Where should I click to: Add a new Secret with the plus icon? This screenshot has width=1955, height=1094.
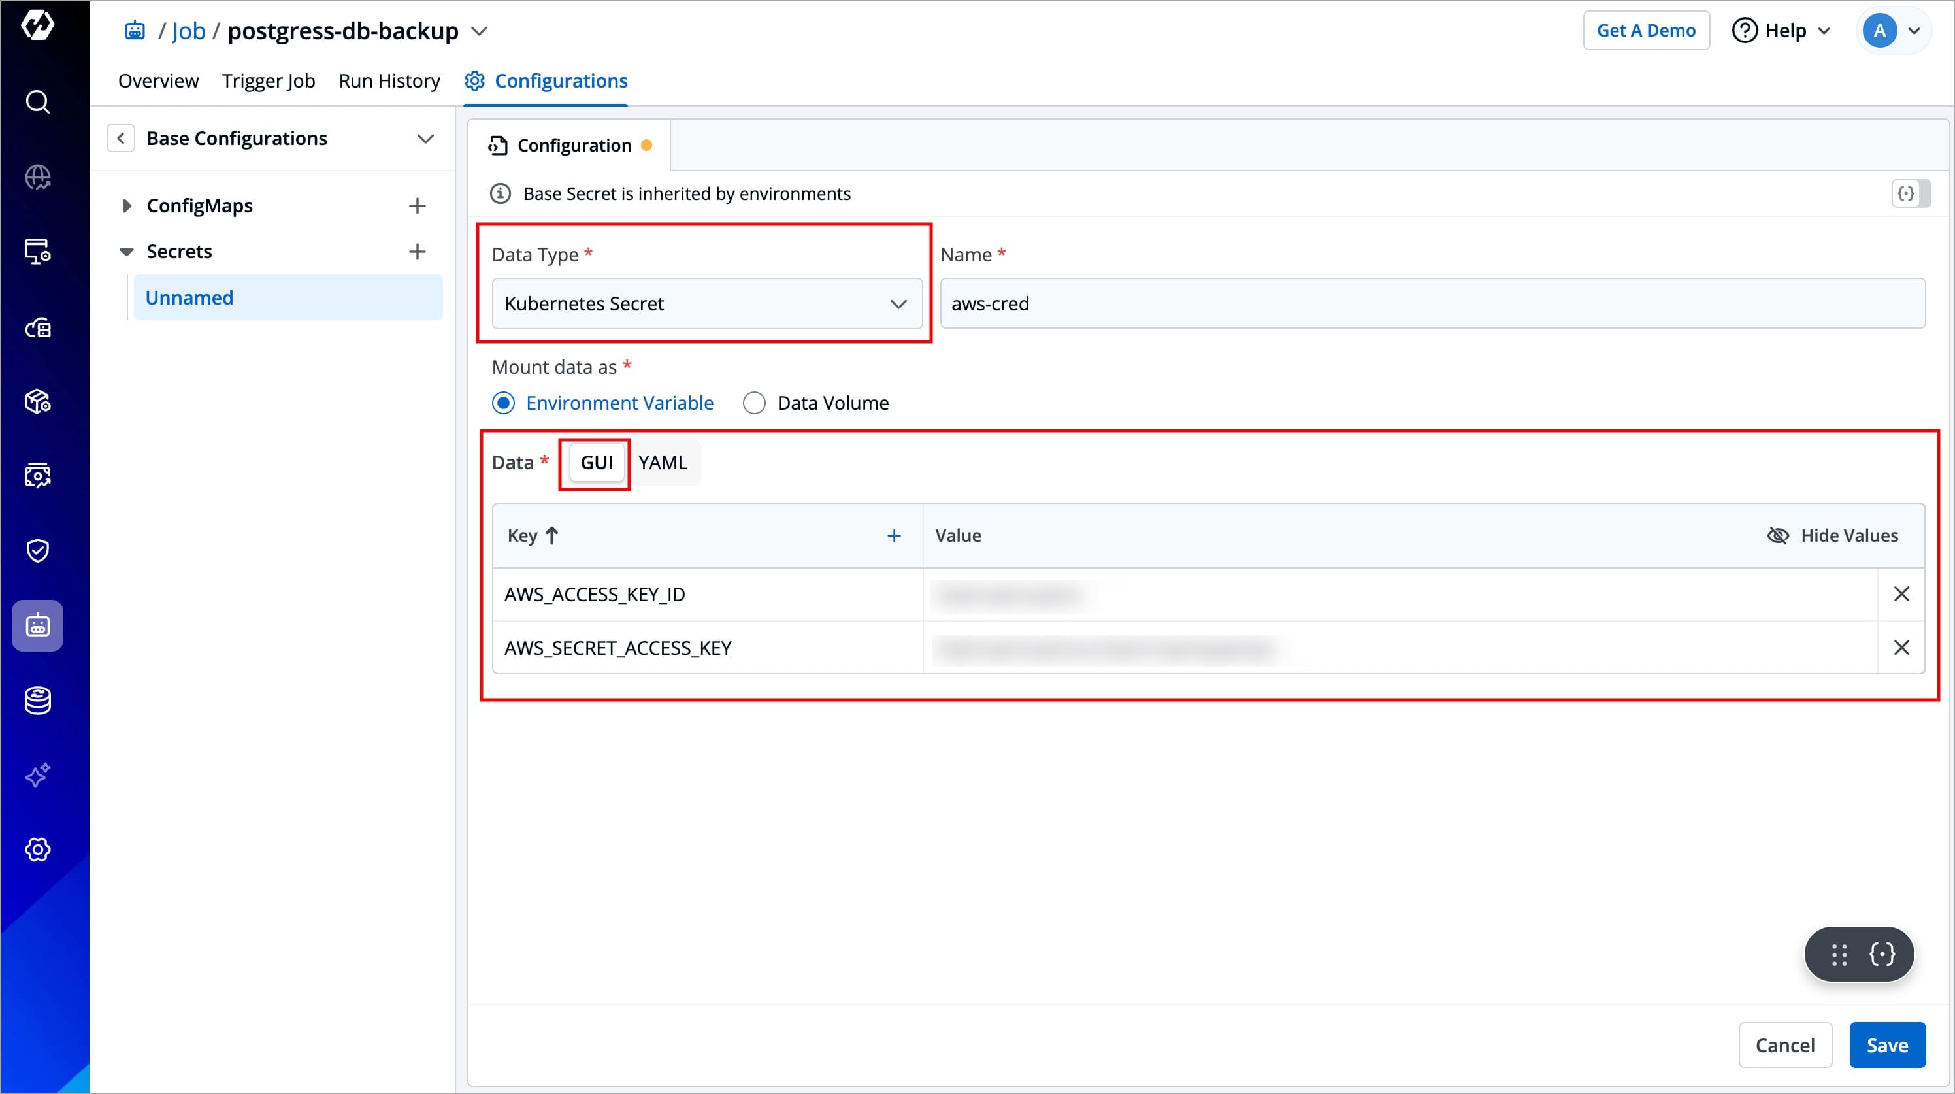417,252
